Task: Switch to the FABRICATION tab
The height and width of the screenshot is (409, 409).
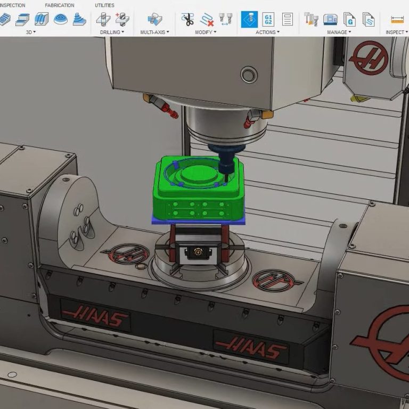Action: pos(60,5)
